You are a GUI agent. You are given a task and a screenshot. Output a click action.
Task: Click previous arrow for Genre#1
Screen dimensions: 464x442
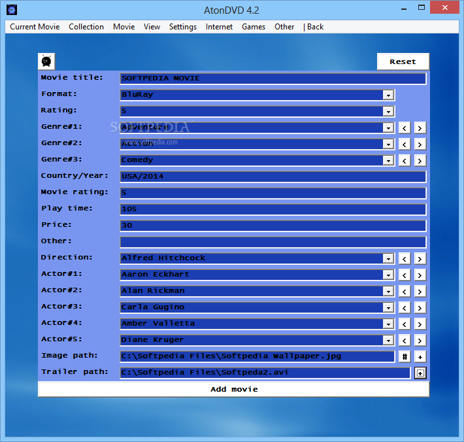click(x=405, y=128)
